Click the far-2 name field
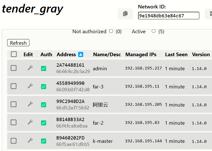Viewport: 212px width, 151px height. click(98, 123)
